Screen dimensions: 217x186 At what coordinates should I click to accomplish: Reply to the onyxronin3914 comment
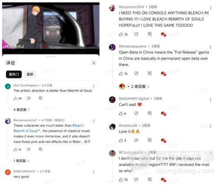point(150,34)
